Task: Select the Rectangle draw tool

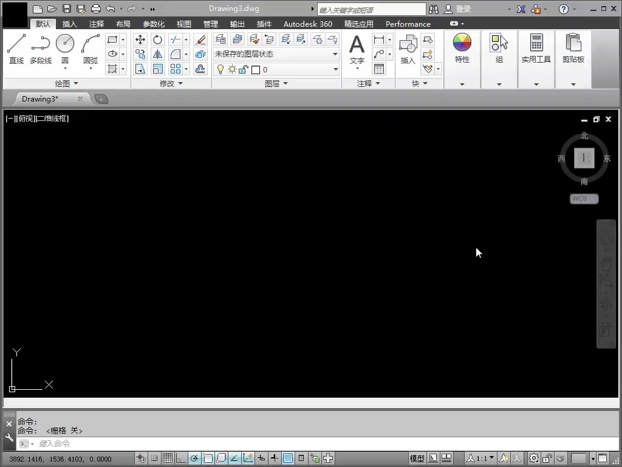Action: [112, 40]
